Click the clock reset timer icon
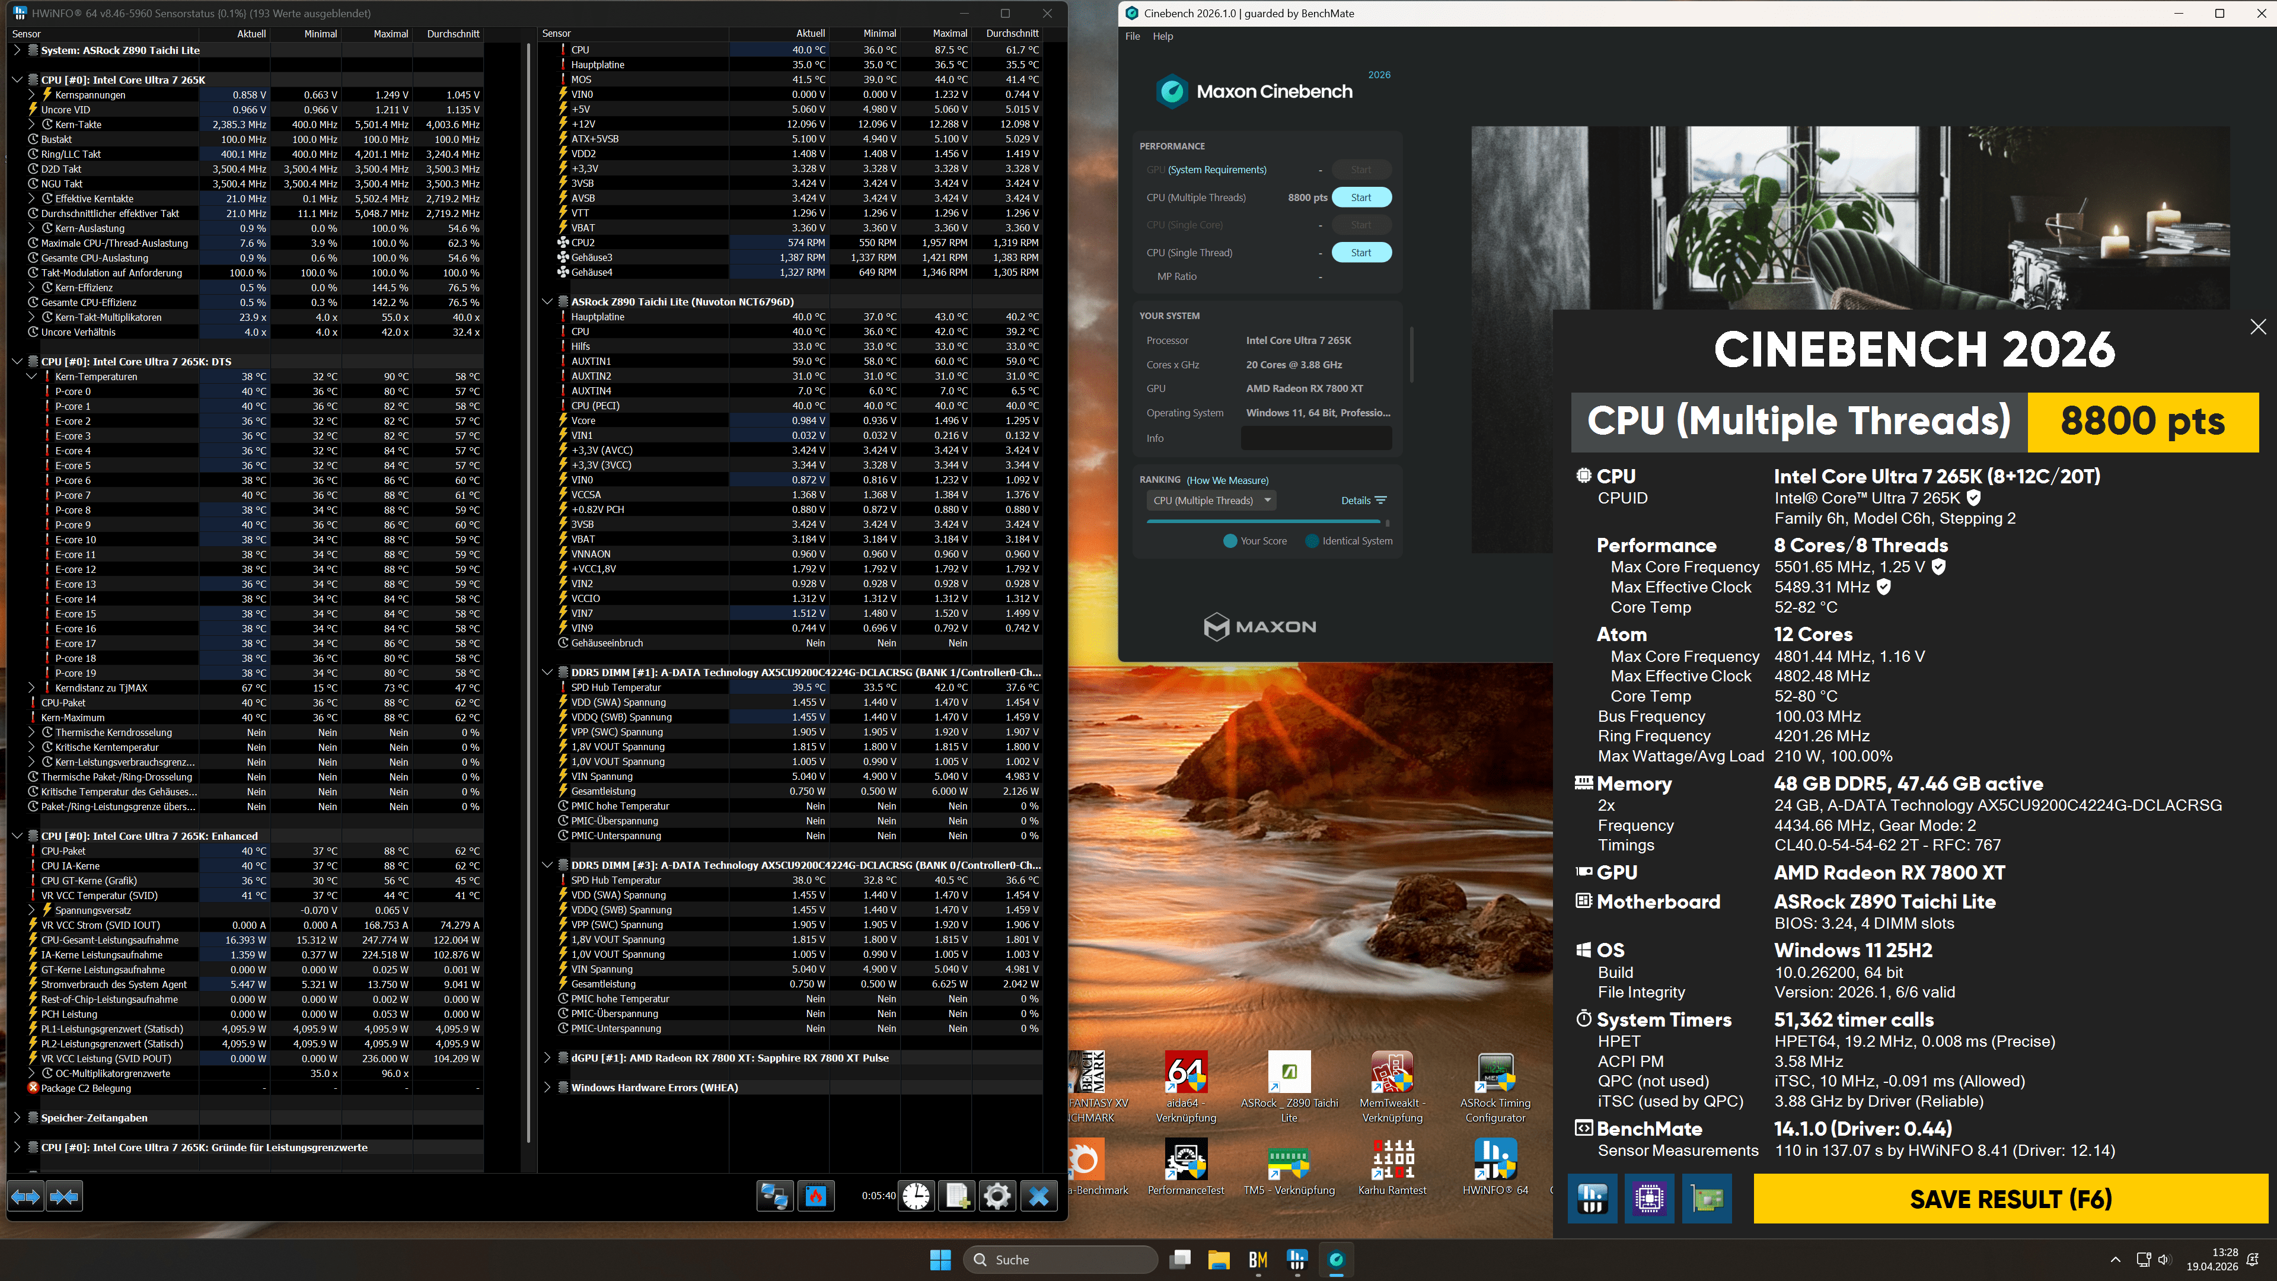Image resolution: width=2277 pixels, height=1281 pixels. tap(917, 1196)
